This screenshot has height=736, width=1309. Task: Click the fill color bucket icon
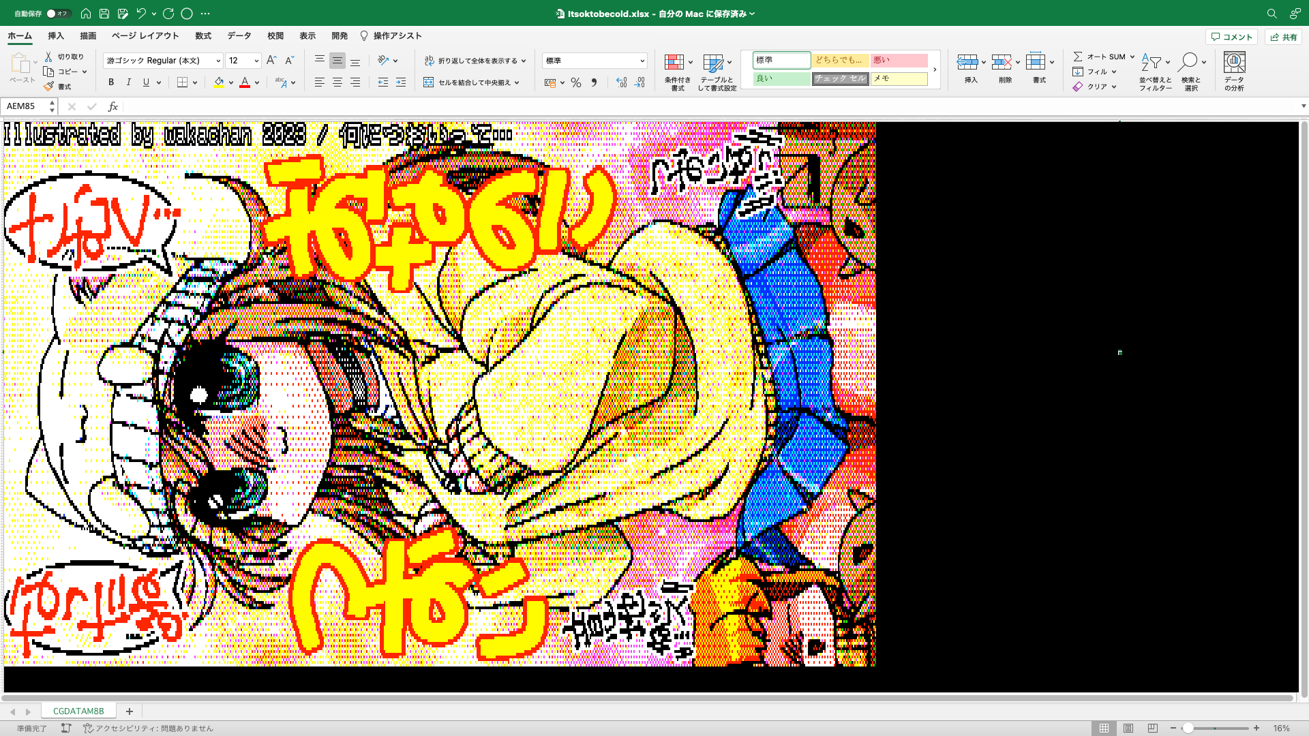point(219,82)
